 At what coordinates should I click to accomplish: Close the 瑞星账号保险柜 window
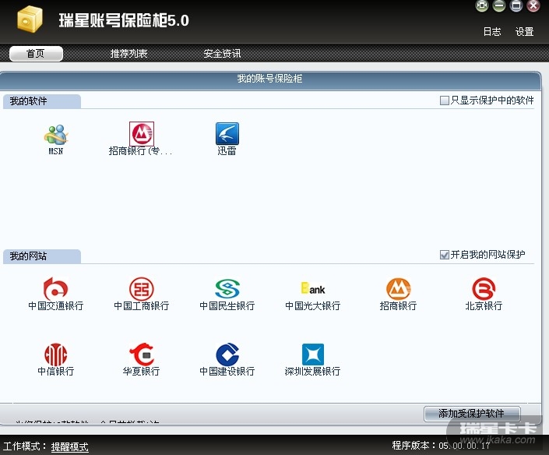[x=533, y=5]
